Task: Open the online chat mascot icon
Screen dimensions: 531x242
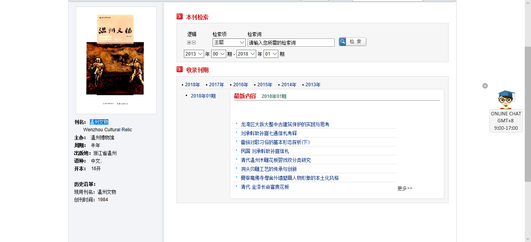Action: point(506,99)
